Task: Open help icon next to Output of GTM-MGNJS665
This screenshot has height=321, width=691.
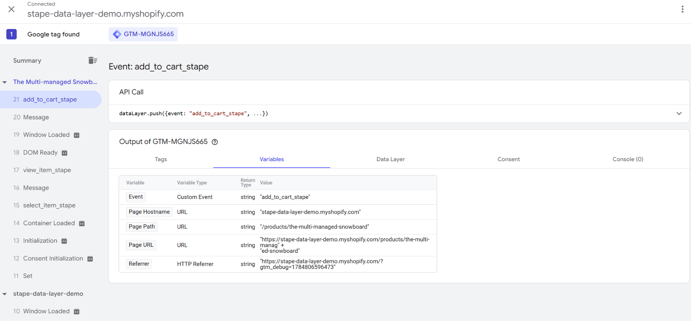Action: click(215, 142)
